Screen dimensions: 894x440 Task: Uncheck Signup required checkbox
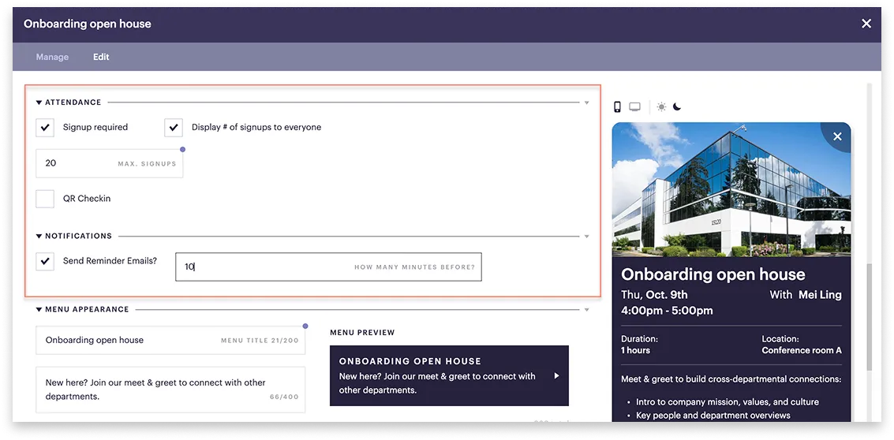pyautogui.click(x=45, y=128)
